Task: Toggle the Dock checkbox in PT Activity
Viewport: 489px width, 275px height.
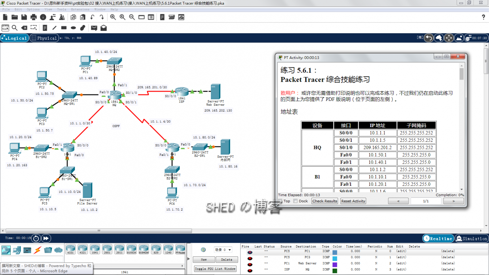Action: tap(295, 201)
